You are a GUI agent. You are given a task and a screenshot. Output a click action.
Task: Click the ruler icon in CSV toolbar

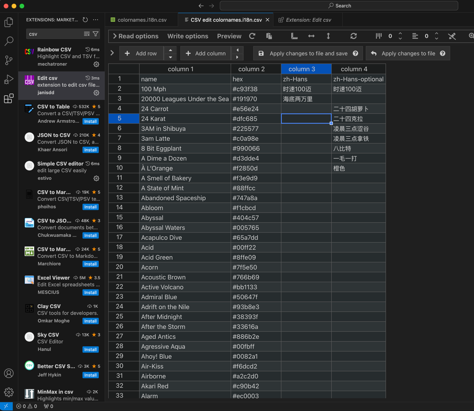click(294, 36)
